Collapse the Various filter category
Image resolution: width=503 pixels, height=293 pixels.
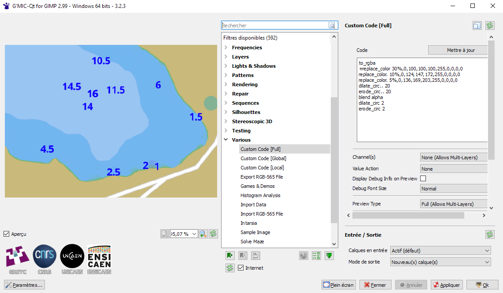[x=226, y=140]
